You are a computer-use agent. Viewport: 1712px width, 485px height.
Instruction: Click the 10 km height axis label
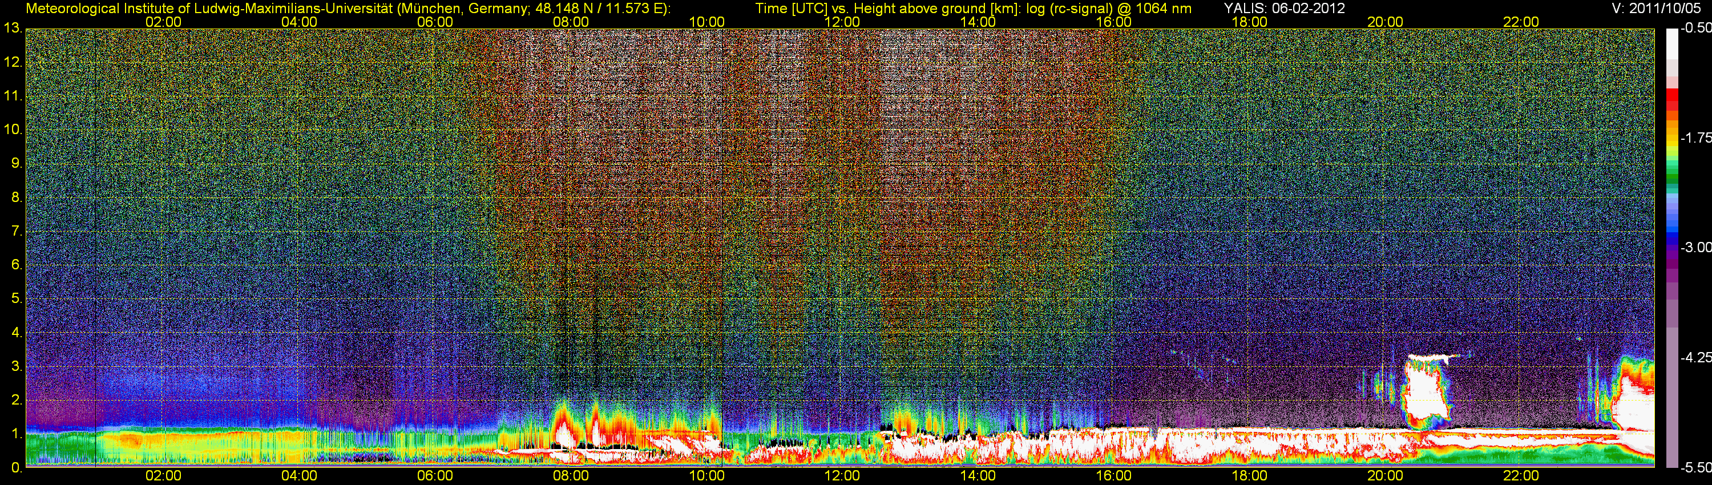click(13, 130)
